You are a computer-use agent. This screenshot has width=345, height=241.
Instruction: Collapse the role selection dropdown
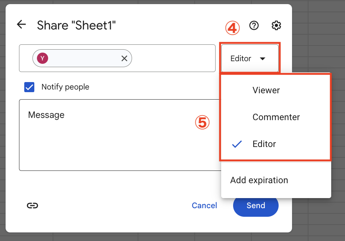click(x=250, y=58)
